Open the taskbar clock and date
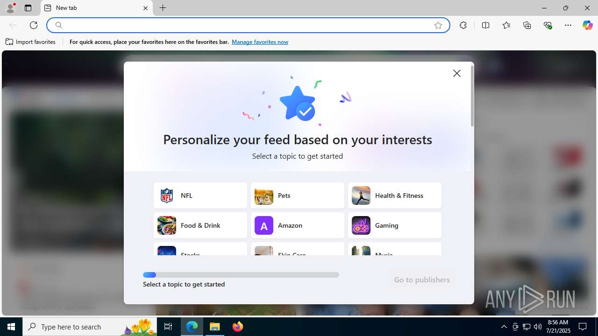The height and width of the screenshot is (336, 598). click(x=558, y=327)
